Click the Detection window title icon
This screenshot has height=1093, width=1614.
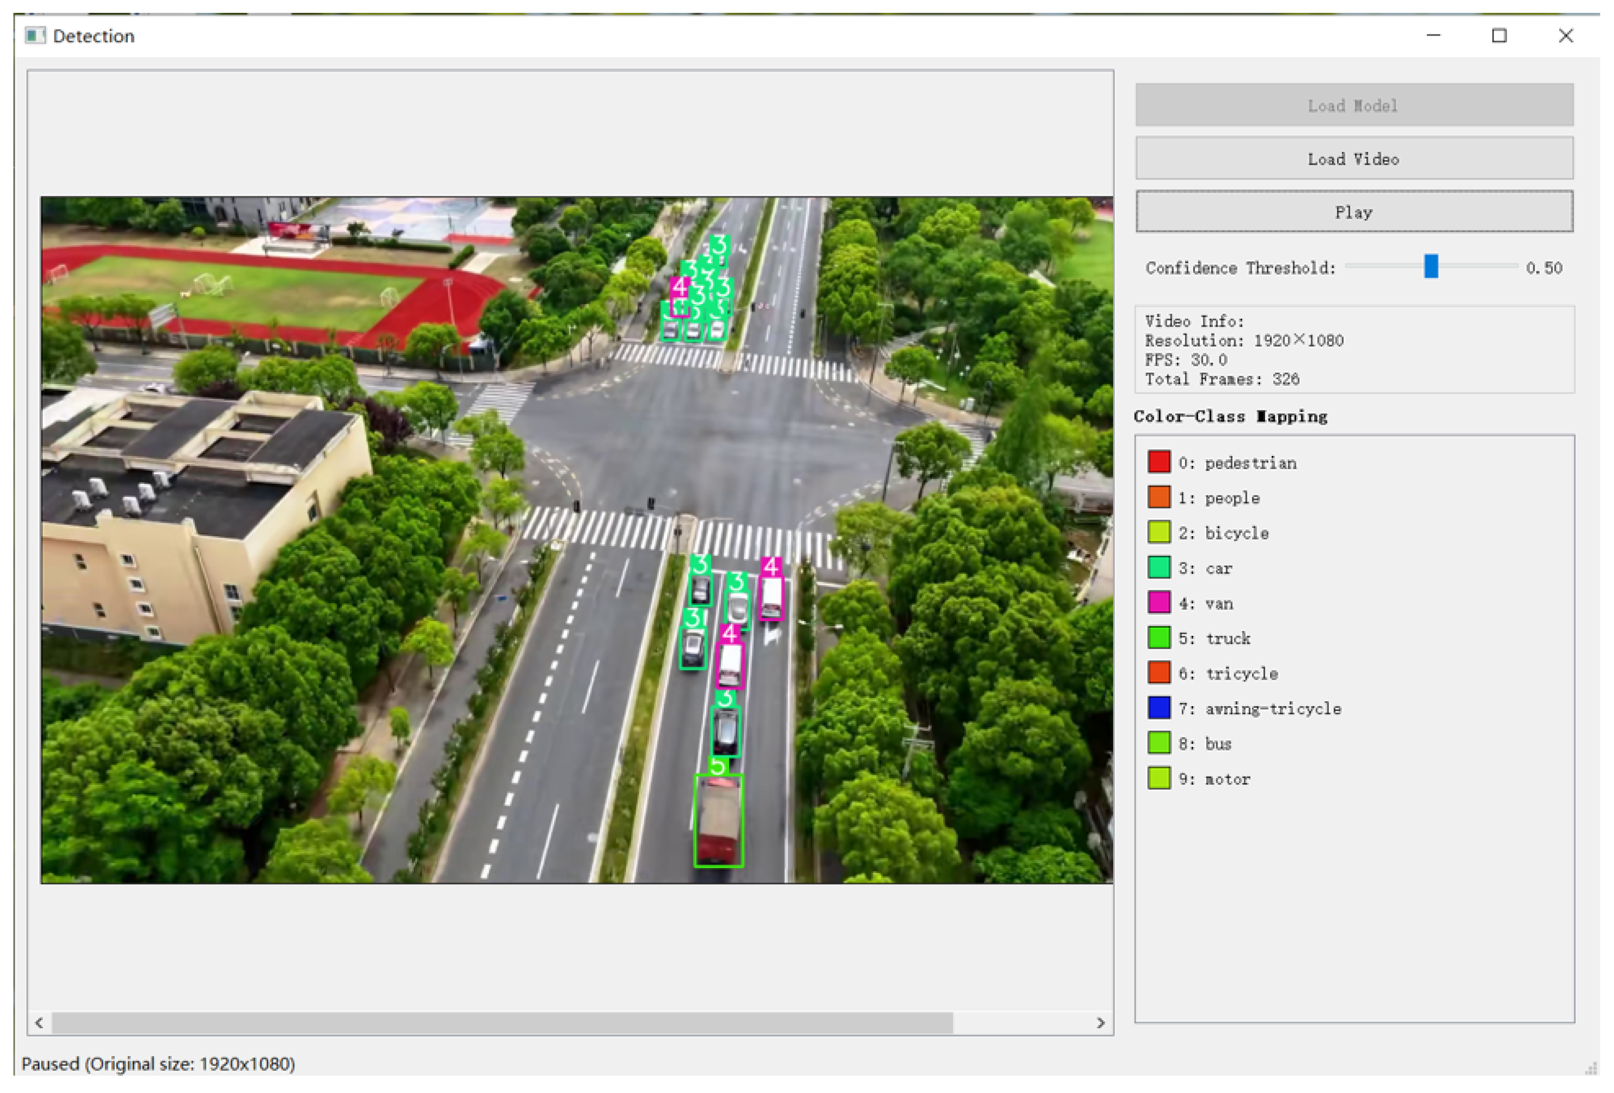click(x=35, y=36)
